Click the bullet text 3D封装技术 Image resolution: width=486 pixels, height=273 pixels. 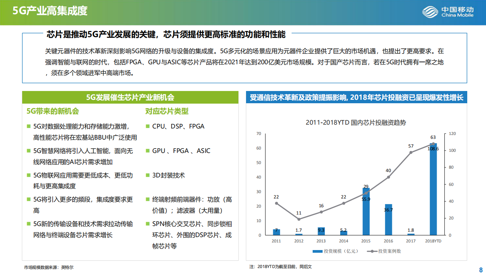(x=168, y=175)
